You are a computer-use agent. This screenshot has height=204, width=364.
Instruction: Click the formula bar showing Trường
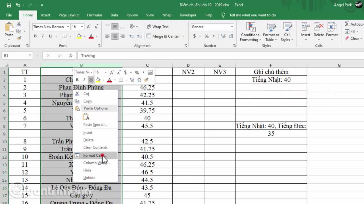click(220, 56)
